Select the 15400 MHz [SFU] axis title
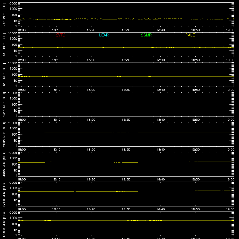Image resolution: width=239 pixels, height=239 pixels. click(4, 224)
